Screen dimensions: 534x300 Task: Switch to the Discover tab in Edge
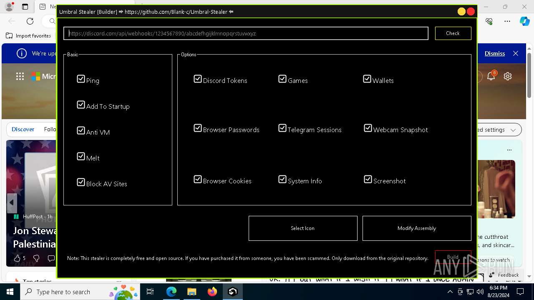tap(23, 130)
